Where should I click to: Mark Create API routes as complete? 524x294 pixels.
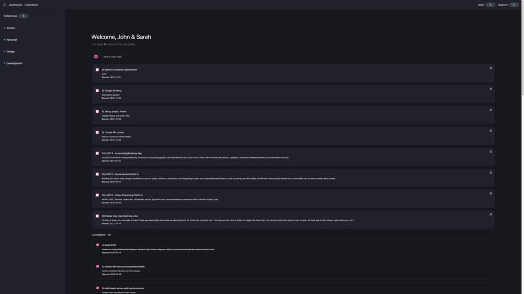click(x=97, y=132)
